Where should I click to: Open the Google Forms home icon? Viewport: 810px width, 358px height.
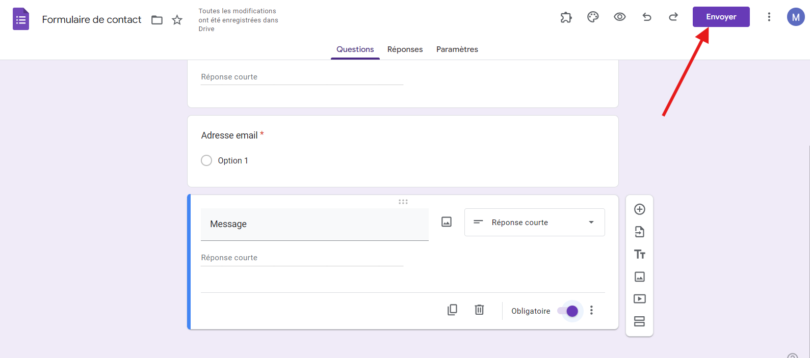click(21, 19)
